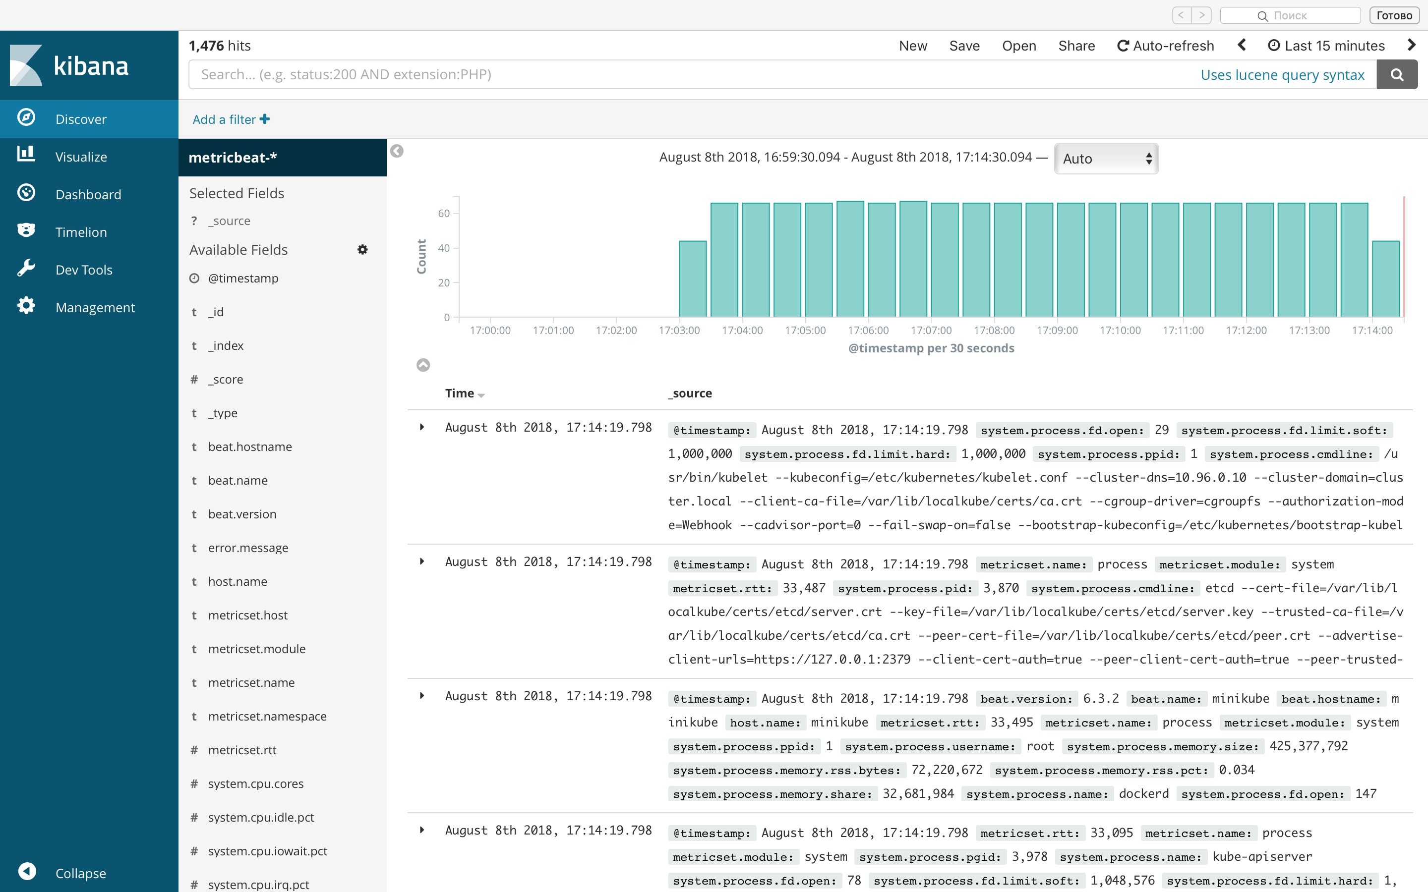Open the Uses lucene query syntax link

coord(1282,75)
